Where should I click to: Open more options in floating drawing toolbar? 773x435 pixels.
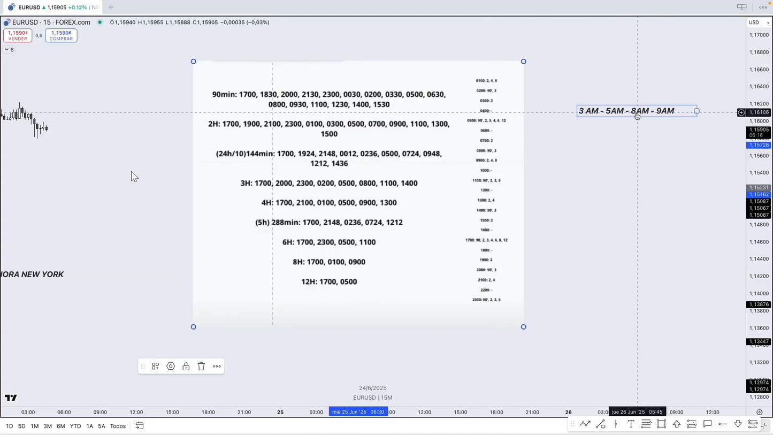217,367
